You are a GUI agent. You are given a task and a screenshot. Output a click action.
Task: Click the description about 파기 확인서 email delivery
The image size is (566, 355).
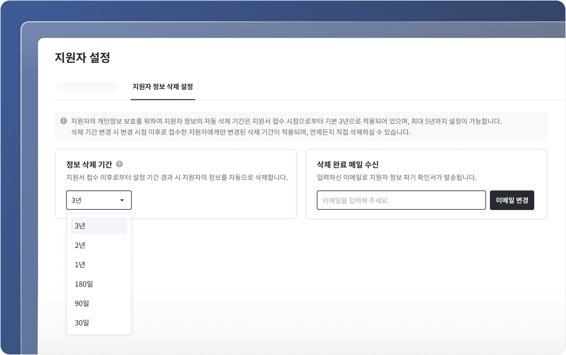point(396,177)
